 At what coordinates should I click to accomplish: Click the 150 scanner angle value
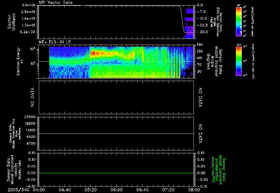point(200,51)
